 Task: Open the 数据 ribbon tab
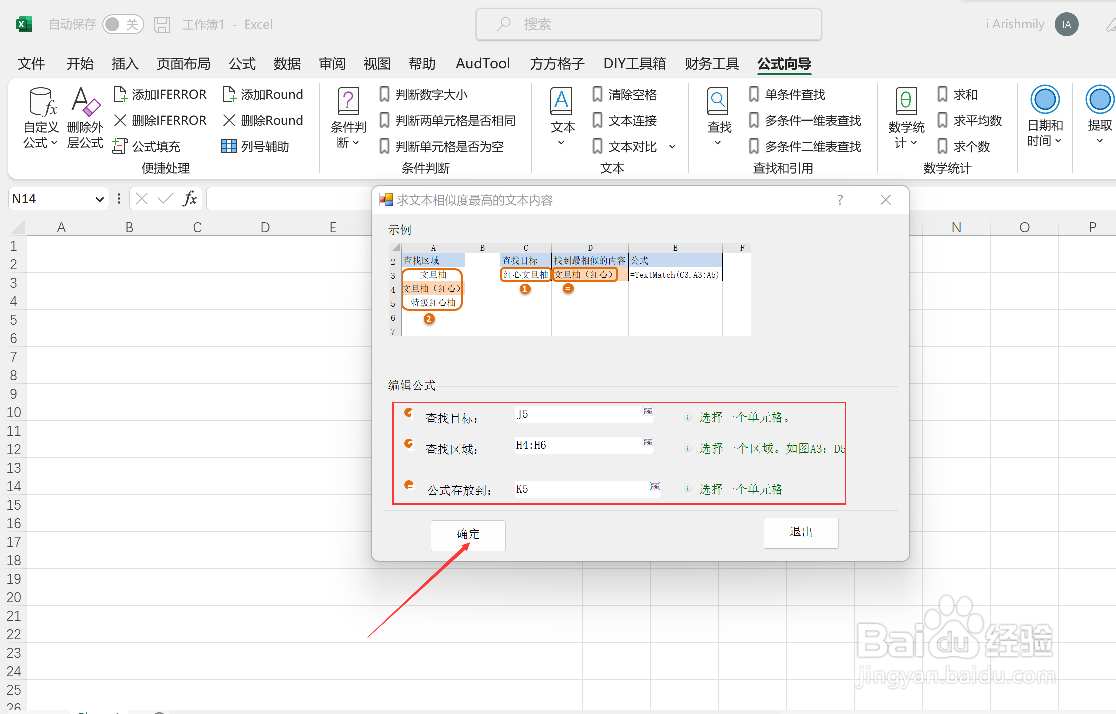coord(287,64)
